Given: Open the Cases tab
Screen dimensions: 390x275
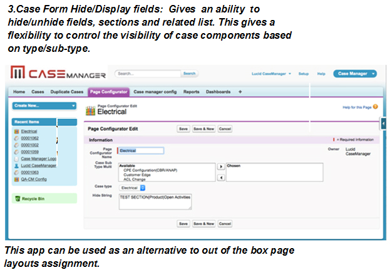Looking at the screenshot, I should [38, 92].
